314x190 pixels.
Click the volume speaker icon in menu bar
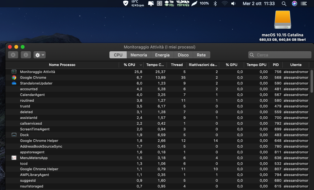pos(233,4)
